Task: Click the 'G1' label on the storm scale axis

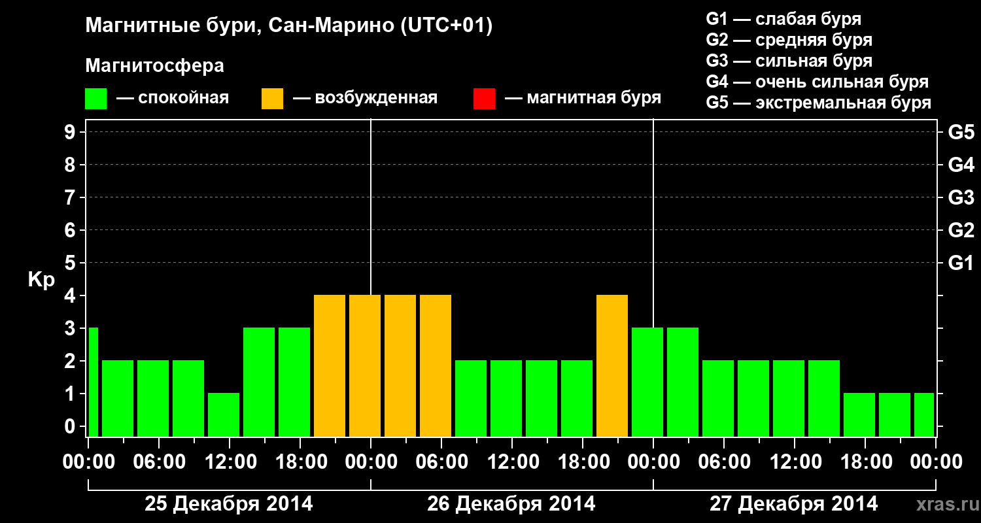Action: pos(961,263)
